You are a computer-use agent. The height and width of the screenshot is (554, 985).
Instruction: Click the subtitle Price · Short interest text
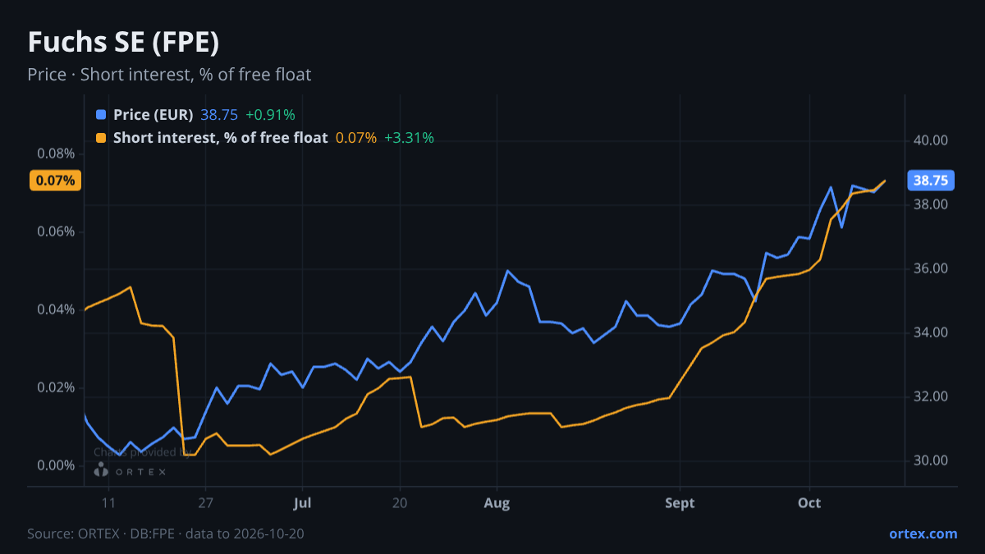click(x=169, y=75)
